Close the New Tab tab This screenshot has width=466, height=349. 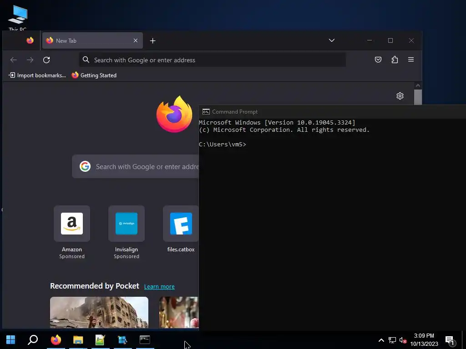136,40
